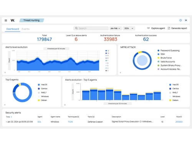Click System Binary Proxy legend color dot
This screenshot has height=144, width=192.
pos(159,65)
